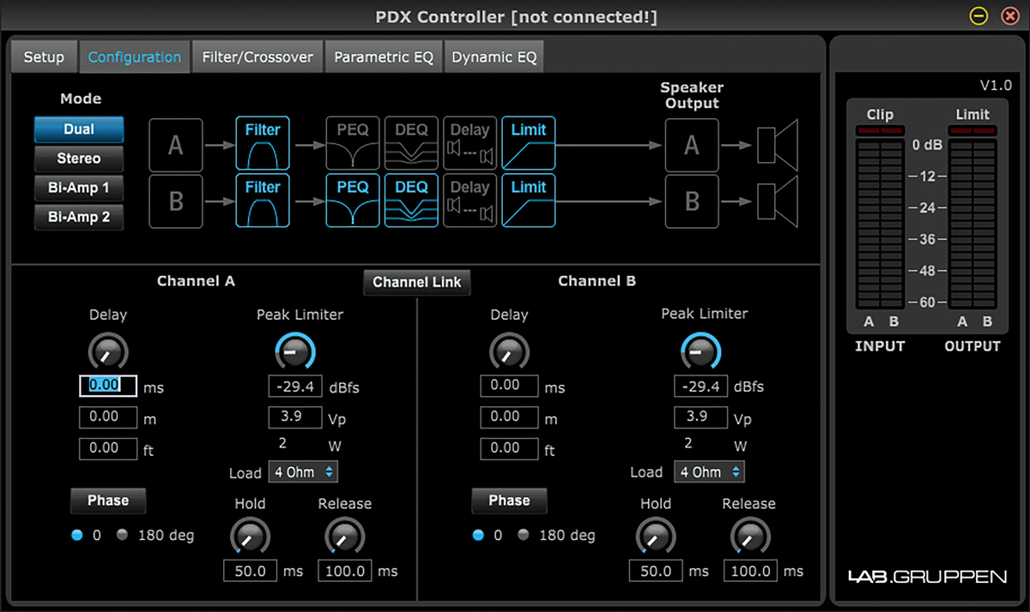Click Channel A Release knob
Image resolution: width=1030 pixels, height=612 pixels.
344,537
